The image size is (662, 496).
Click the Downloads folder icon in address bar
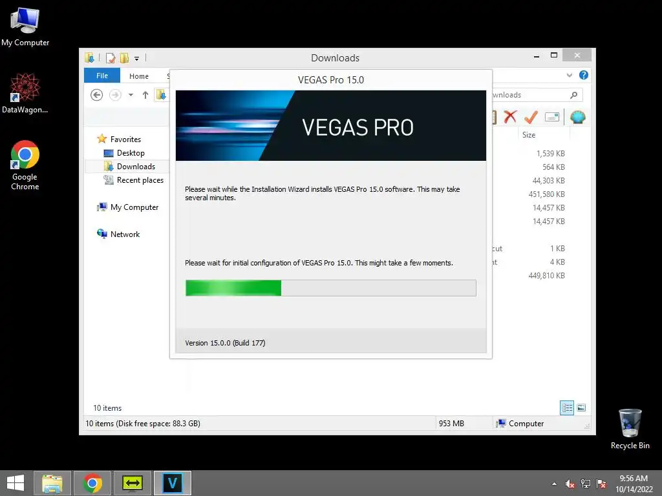[x=161, y=95]
